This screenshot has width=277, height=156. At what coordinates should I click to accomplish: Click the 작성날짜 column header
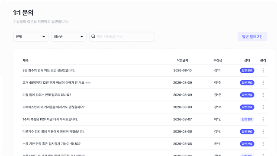183,60
